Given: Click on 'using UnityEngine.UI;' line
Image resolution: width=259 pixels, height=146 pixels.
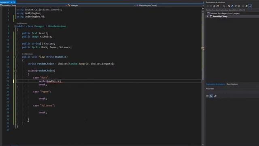Looking at the screenshot, I should click(x=31, y=17).
